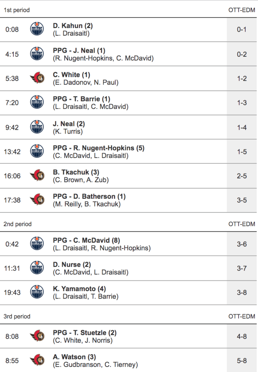Viewport: 258px width, 372px height.
Task: Click the 5-8 final score cell
Action: tap(242, 361)
